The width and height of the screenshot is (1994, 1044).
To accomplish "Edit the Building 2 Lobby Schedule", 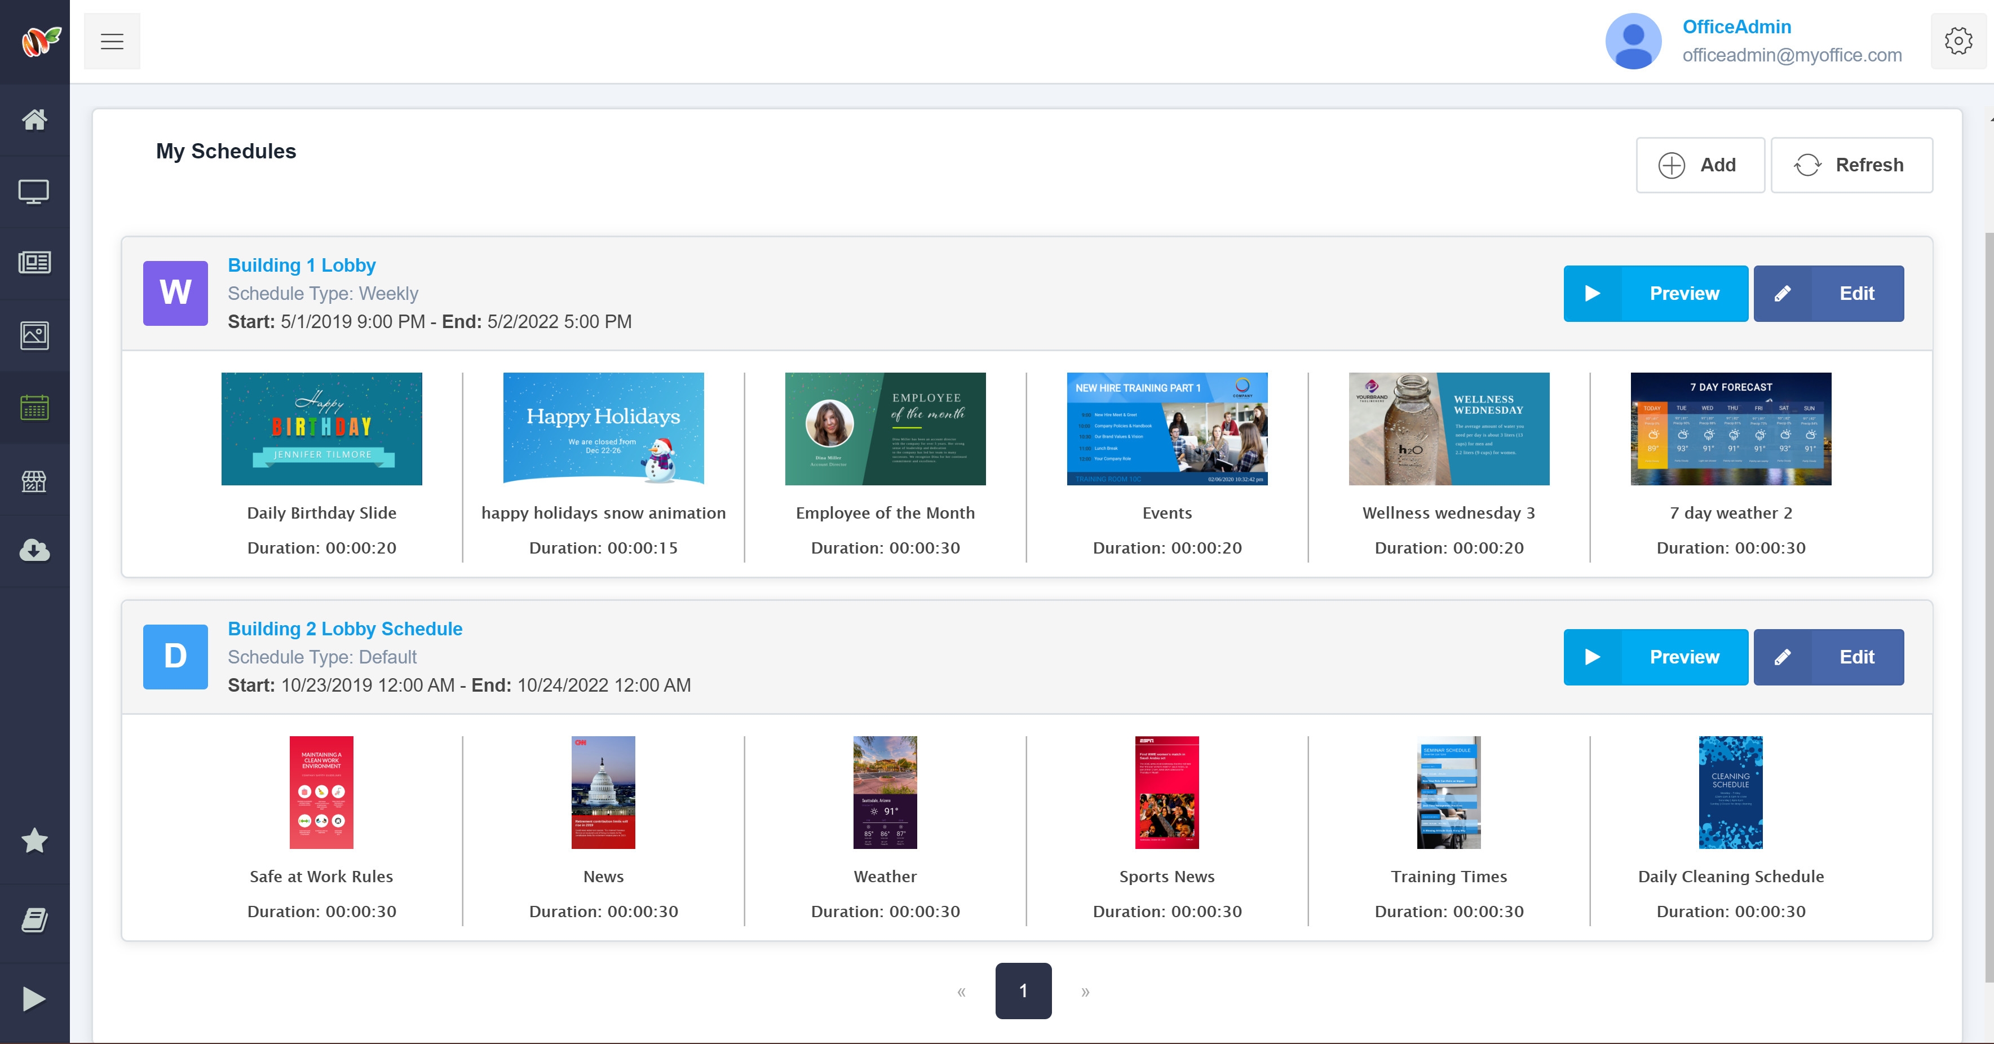I will 1828,657.
